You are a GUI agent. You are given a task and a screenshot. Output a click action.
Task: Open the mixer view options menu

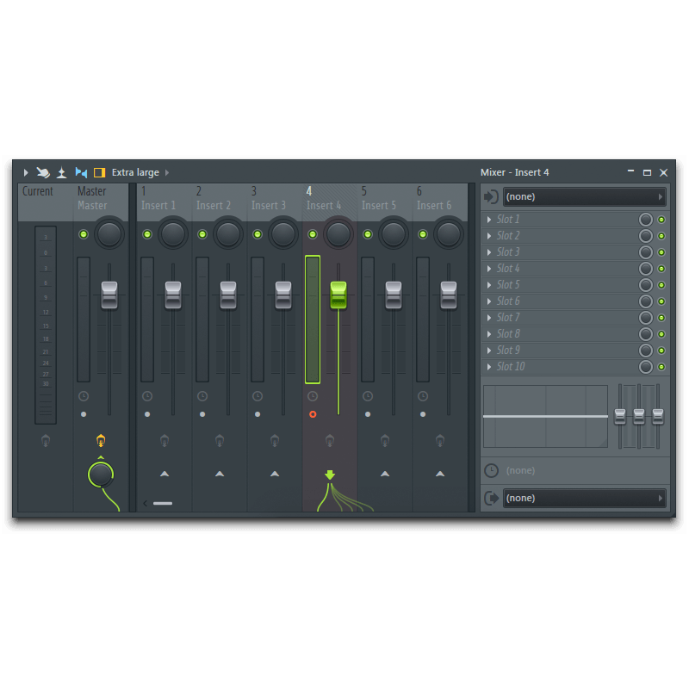click(26, 172)
